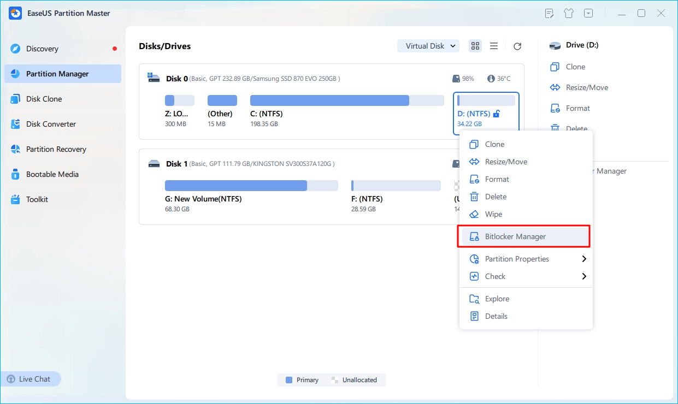Click the Disk Converter icon
678x404 pixels.
15,124
